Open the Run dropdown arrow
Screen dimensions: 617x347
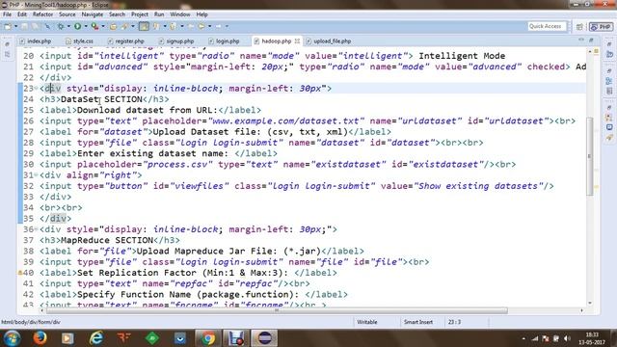86,26
